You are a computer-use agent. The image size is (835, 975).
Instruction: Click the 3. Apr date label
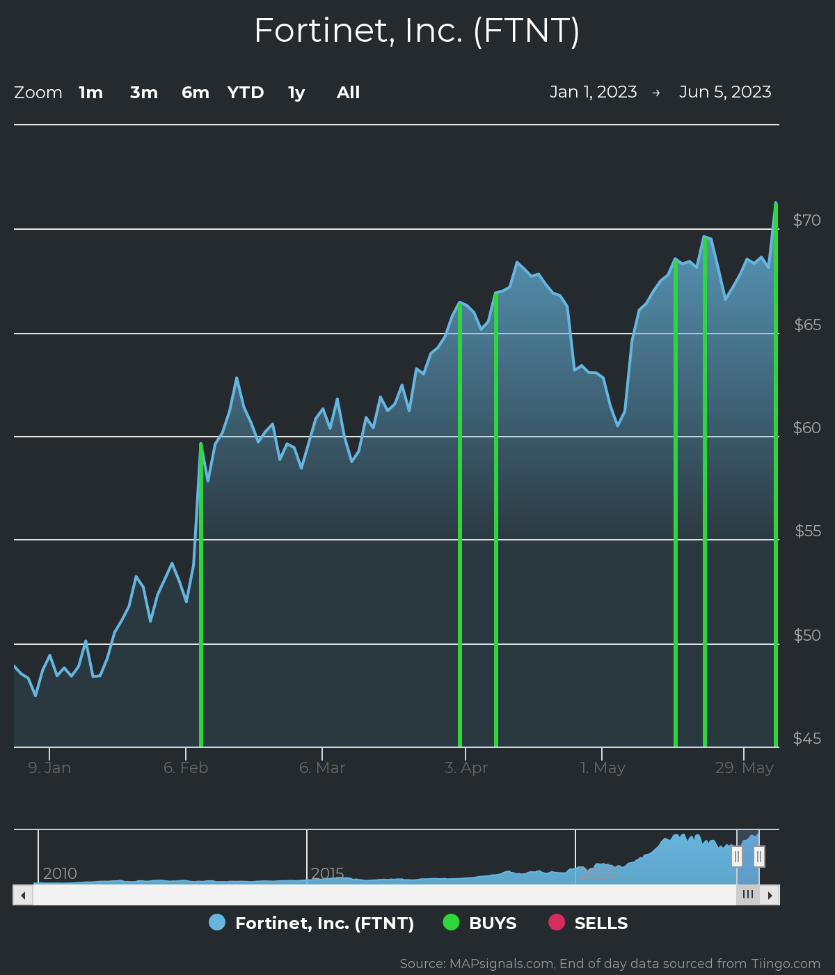tap(466, 767)
